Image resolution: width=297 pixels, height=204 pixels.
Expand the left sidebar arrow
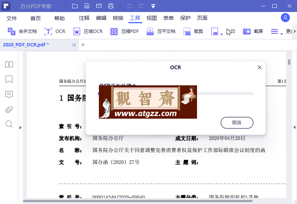[x=21, y=128]
